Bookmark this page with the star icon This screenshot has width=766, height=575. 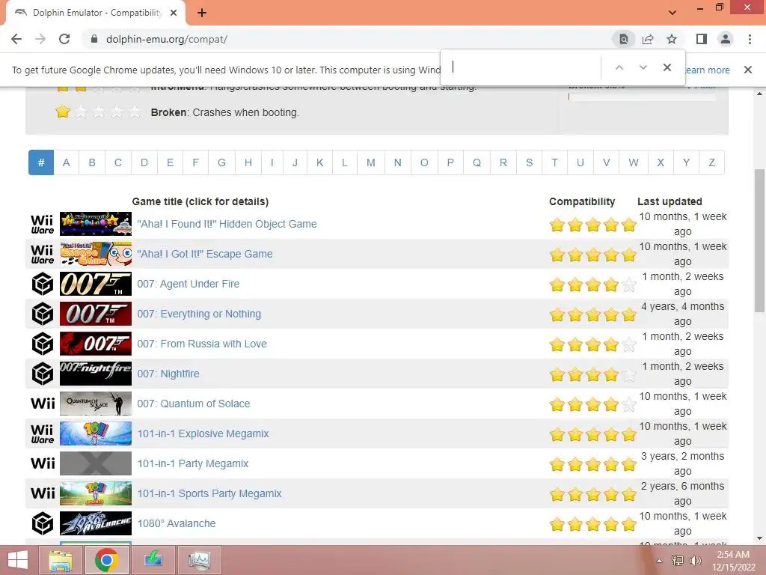pos(672,39)
